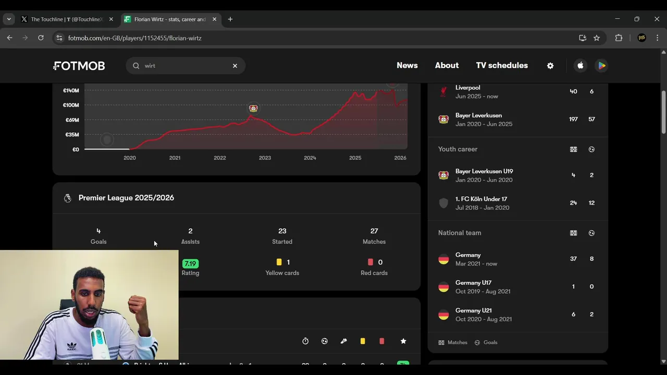Viewport: 667px width, 375px height.
Task: Click the Matches legend icon
Action: point(441,342)
